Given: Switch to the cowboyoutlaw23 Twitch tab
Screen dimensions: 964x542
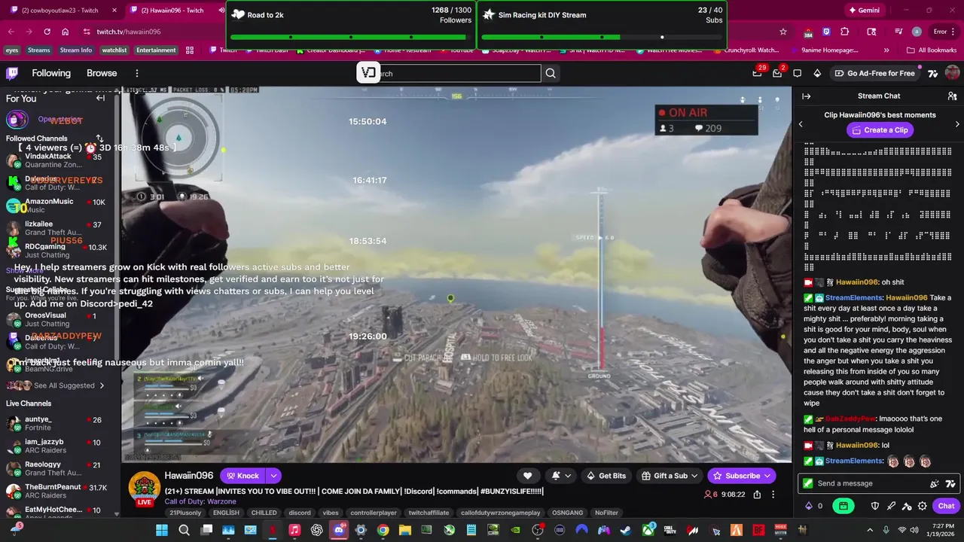Looking at the screenshot, I should coord(60,11).
